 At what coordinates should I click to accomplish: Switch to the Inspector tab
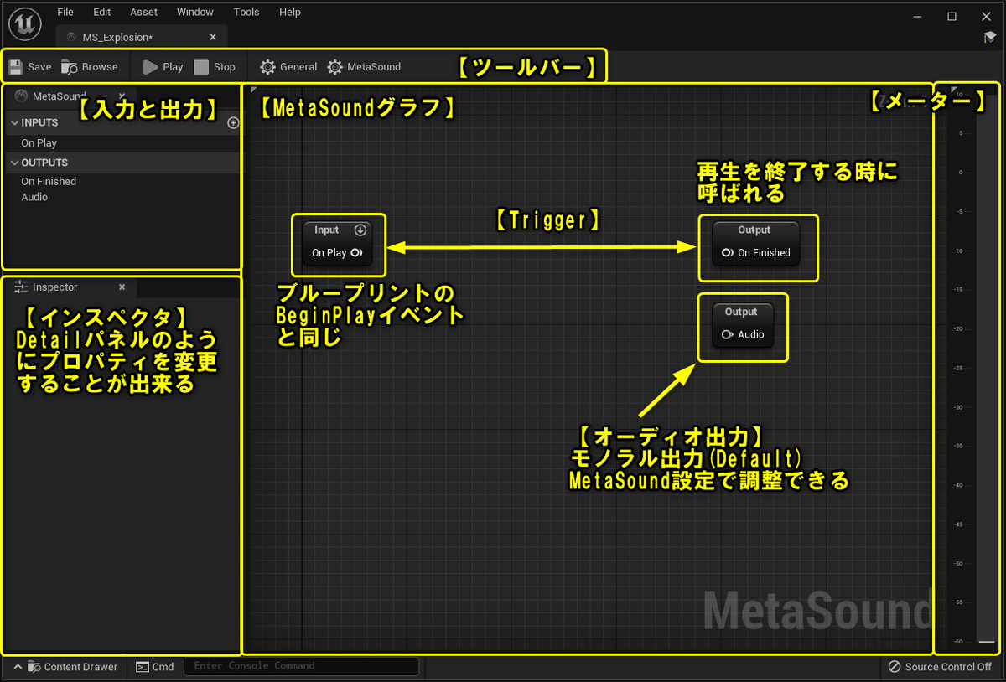pyautogui.click(x=54, y=287)
